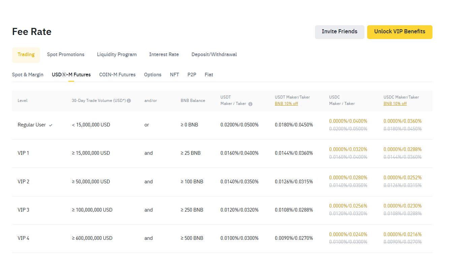Image resolution: width=451 pixels, height=258 pixels.
Task: Open the Liquidity Program tab
Action: (117, 54)
